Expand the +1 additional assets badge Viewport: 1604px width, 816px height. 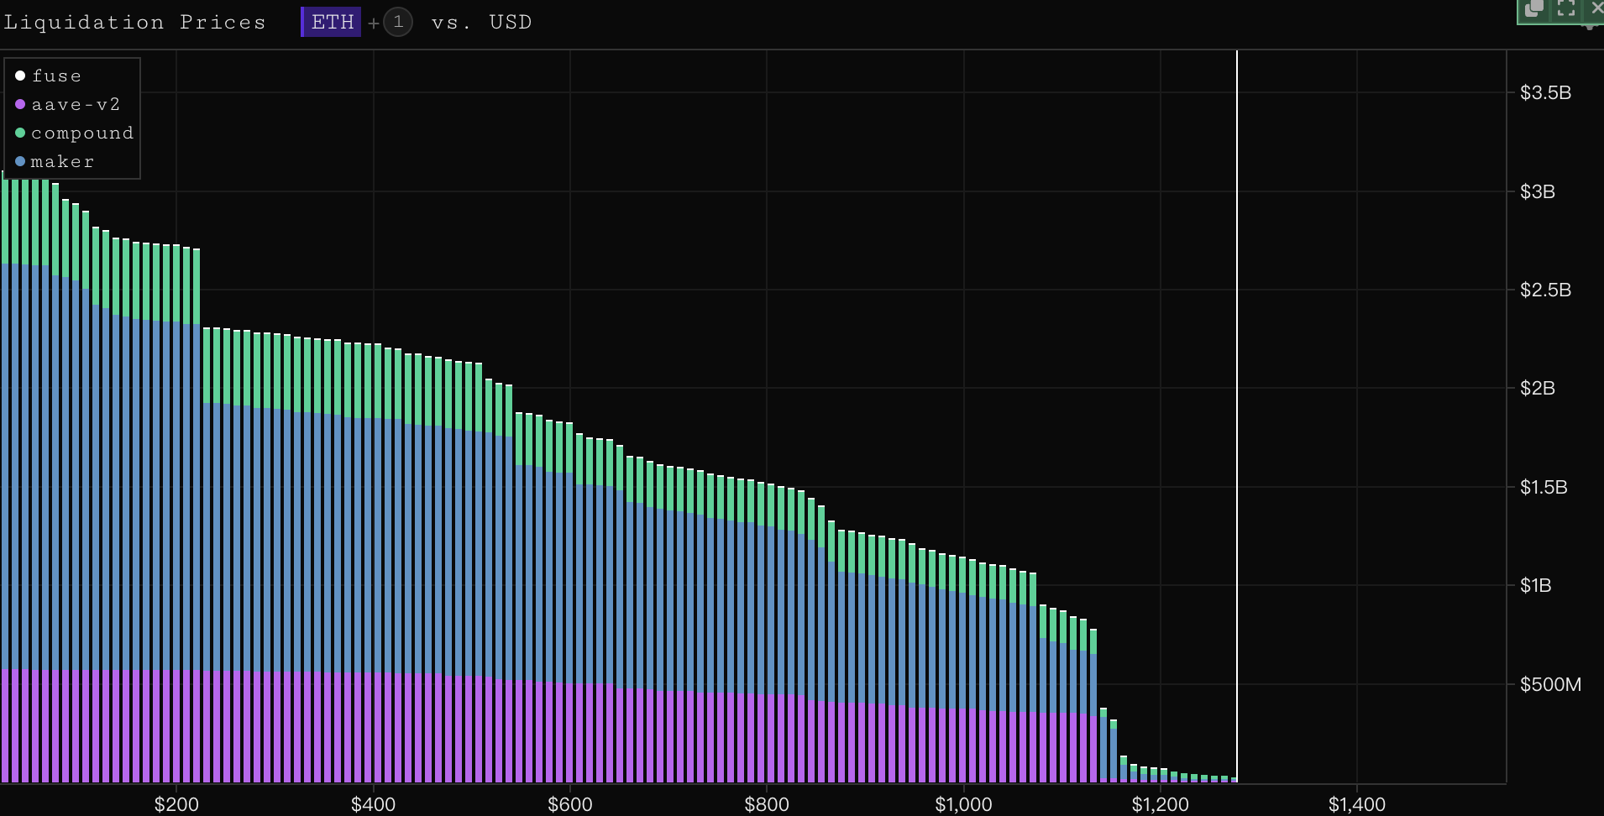[398, 23]
